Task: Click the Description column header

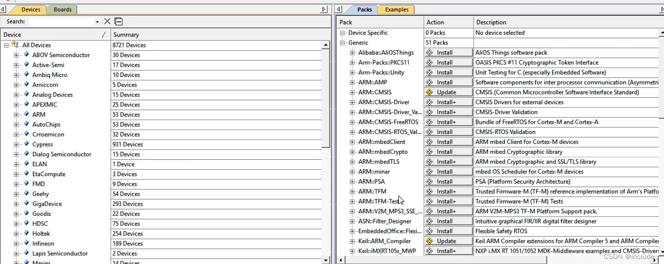Action: click(566, 22)
